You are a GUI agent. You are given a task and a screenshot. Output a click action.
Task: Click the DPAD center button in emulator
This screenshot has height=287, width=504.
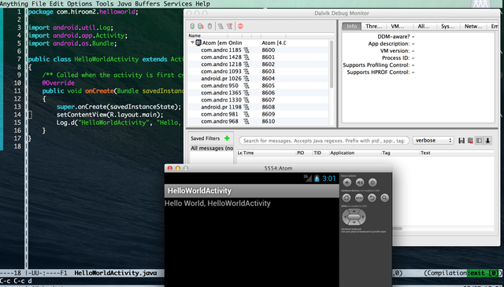point(354,217)
